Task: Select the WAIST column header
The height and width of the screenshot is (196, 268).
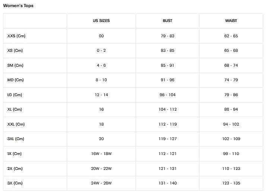Action: [231, 21]
